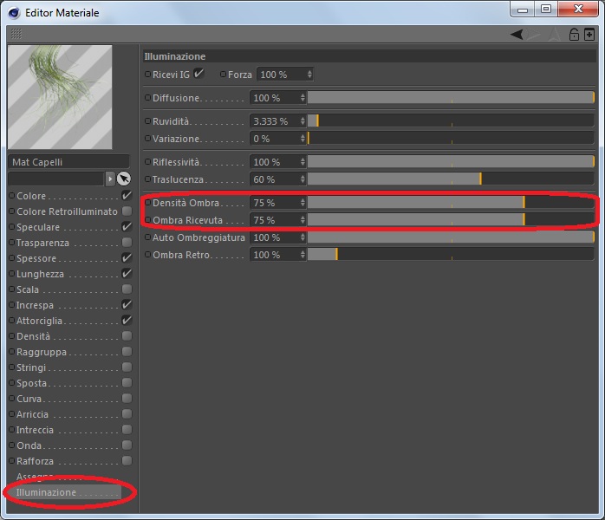Open the Spessore channel settings
Viewport: 605px width, 520px height.
(36, 258)
